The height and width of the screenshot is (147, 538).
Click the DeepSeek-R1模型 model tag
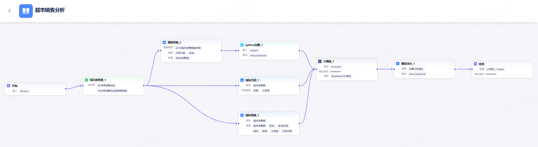[341, 76]
